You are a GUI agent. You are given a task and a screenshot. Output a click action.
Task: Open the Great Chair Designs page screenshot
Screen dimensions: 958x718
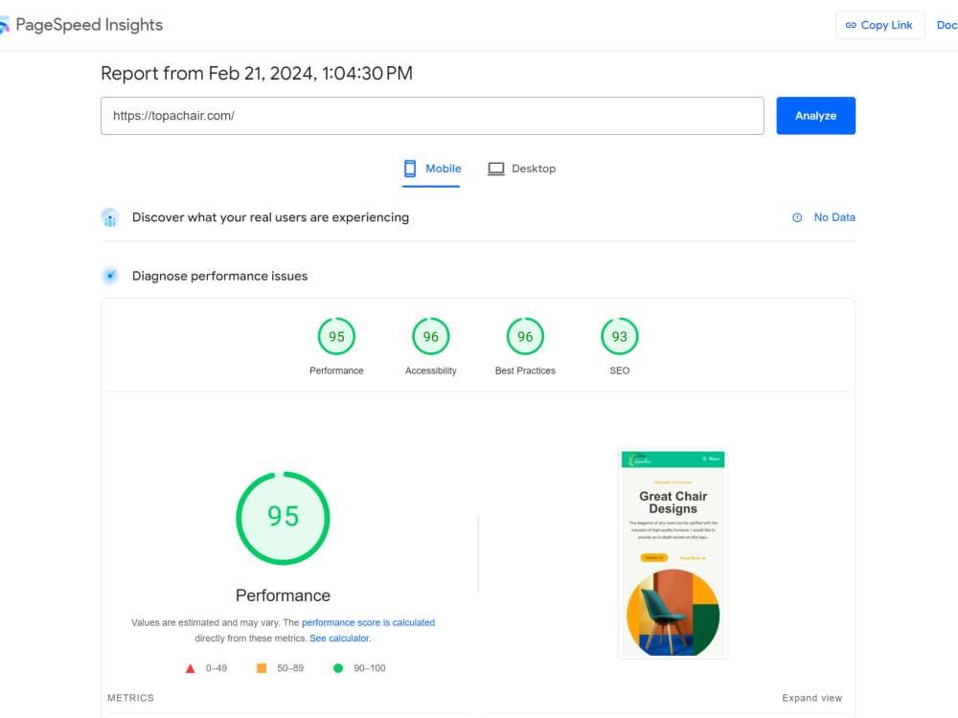(x=673, y=553)
